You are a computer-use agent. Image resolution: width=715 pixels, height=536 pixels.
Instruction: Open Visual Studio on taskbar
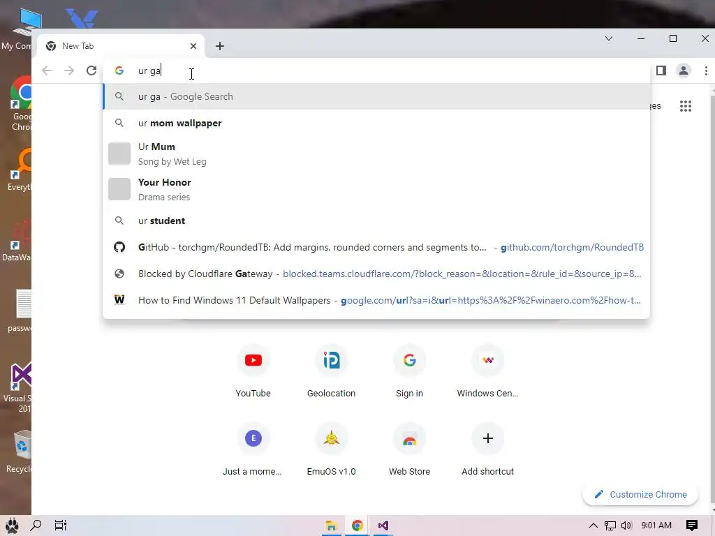(x=383, y=526)
